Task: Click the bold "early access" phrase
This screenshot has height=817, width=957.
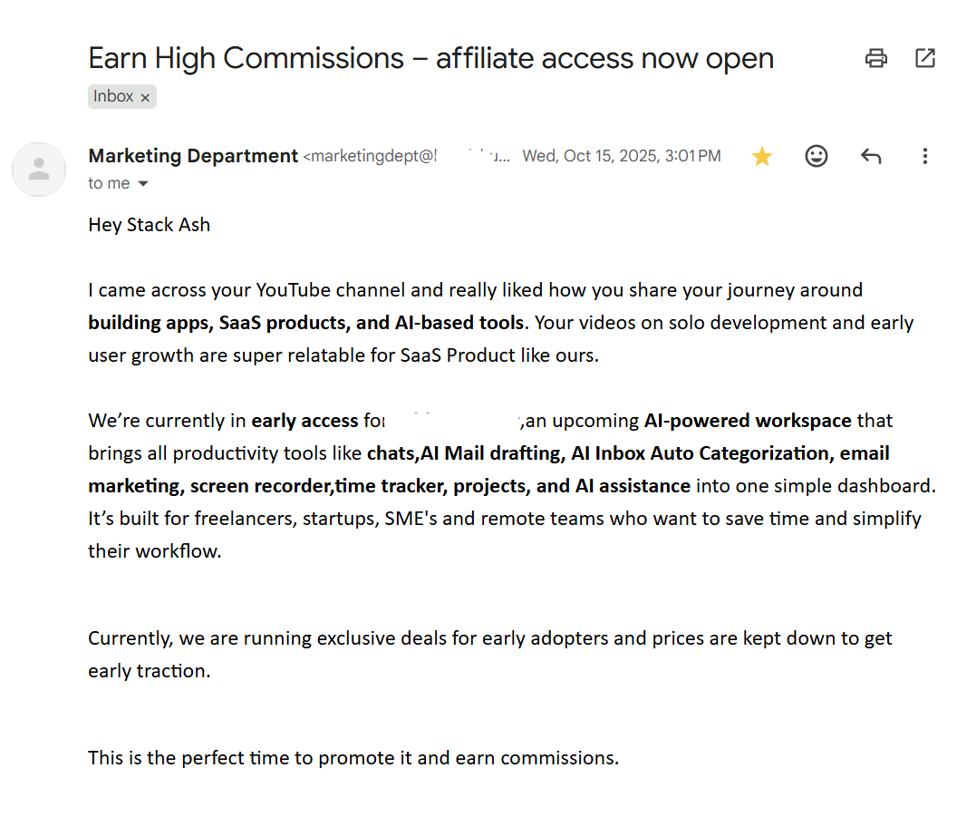Action: tap(304, 421)
